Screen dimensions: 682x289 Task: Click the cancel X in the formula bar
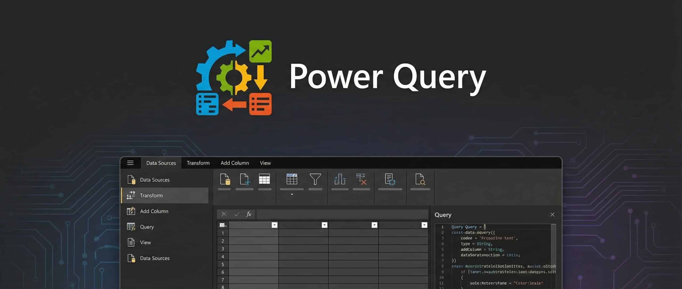pos(224,214)
